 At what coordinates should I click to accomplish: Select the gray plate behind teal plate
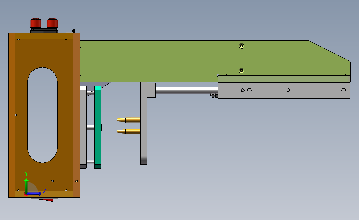(83, 128)
